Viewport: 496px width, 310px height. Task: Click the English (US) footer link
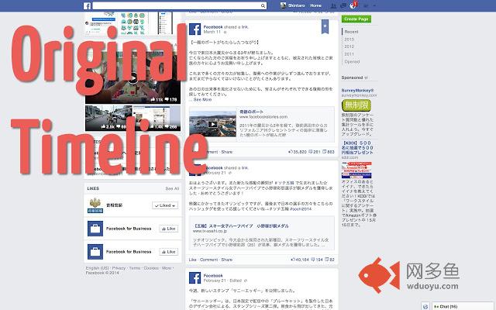pyautogui.click(x=97, y=268)
